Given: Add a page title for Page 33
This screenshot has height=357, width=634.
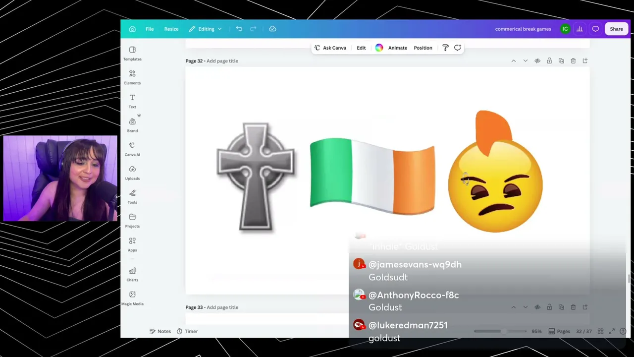Looking at the screenshot, I should 222,307.
